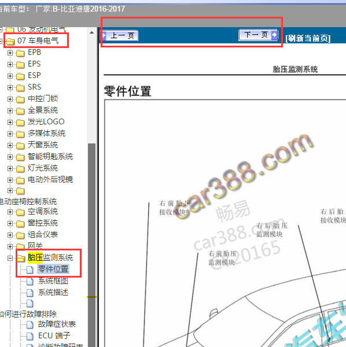Open the SRS folder icon
This screenshot has height=347, width=346.
[20, 88]
